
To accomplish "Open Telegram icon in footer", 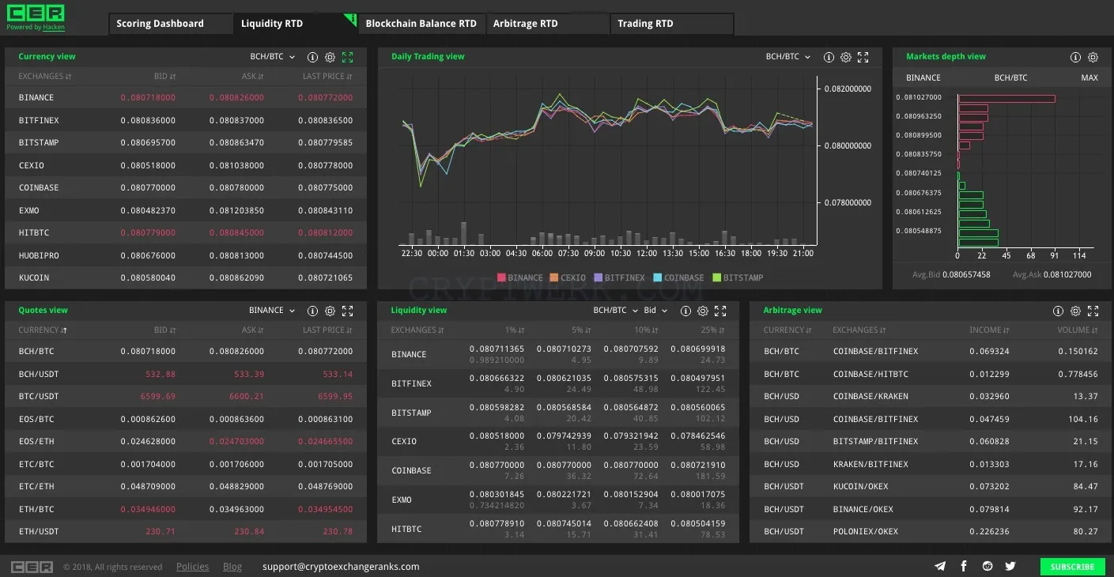I will 940,566.
